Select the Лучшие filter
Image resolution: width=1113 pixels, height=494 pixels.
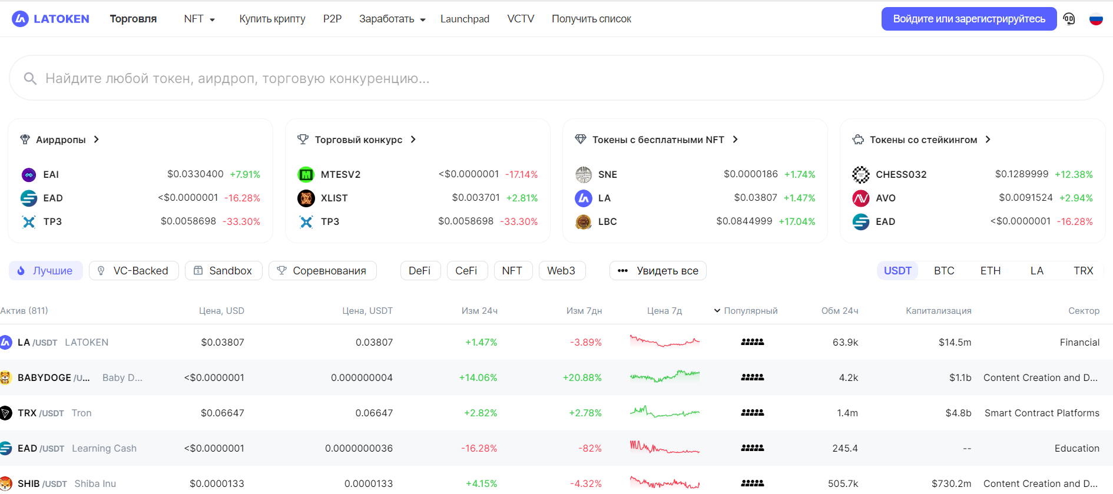(x=45, y=271)
